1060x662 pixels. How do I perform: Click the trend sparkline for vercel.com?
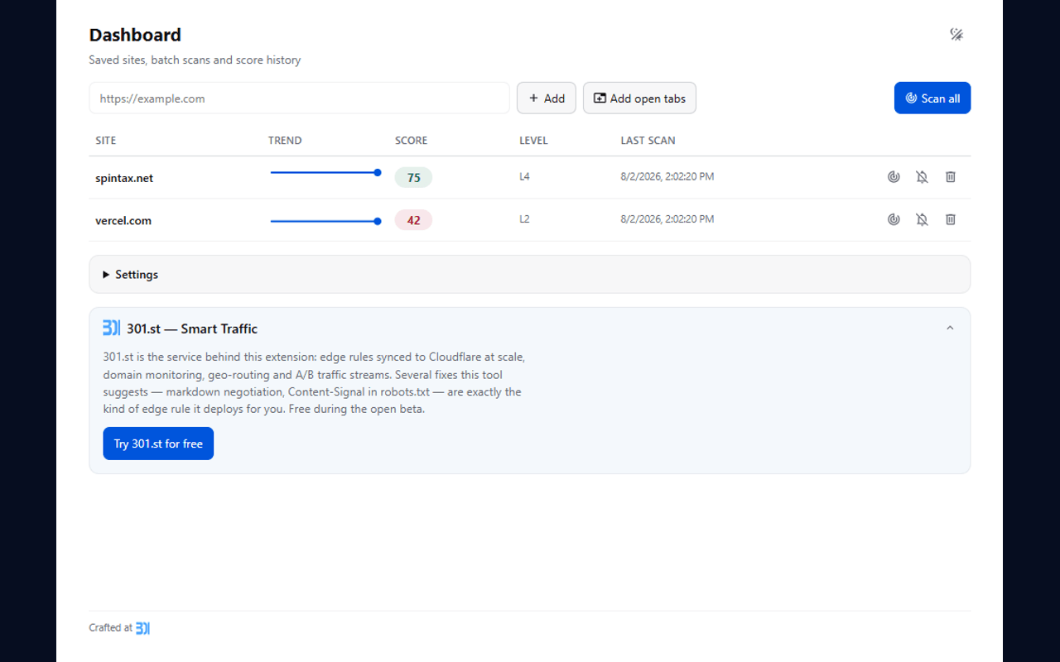[325, 221]
